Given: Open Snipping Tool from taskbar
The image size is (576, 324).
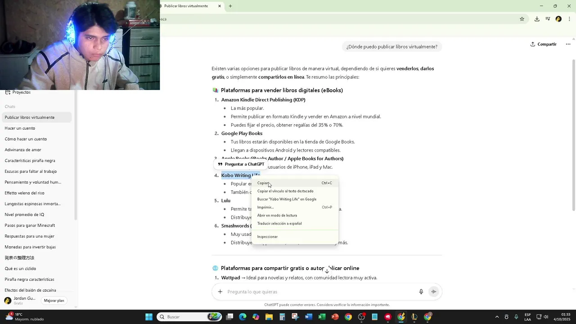Looking at the screenshot, I should [x=295, y=317].
